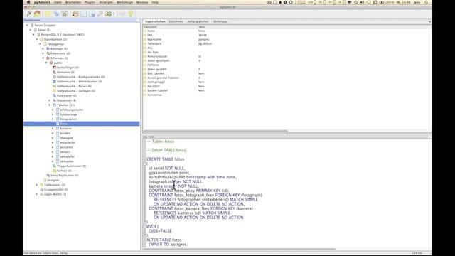Click the properties pane horizontal scrollbar
The image size is (455, 256).
point(215,131)
